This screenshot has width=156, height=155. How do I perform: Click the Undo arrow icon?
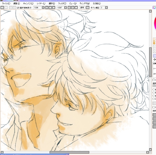pyautogui.click(x=2, y=7)
